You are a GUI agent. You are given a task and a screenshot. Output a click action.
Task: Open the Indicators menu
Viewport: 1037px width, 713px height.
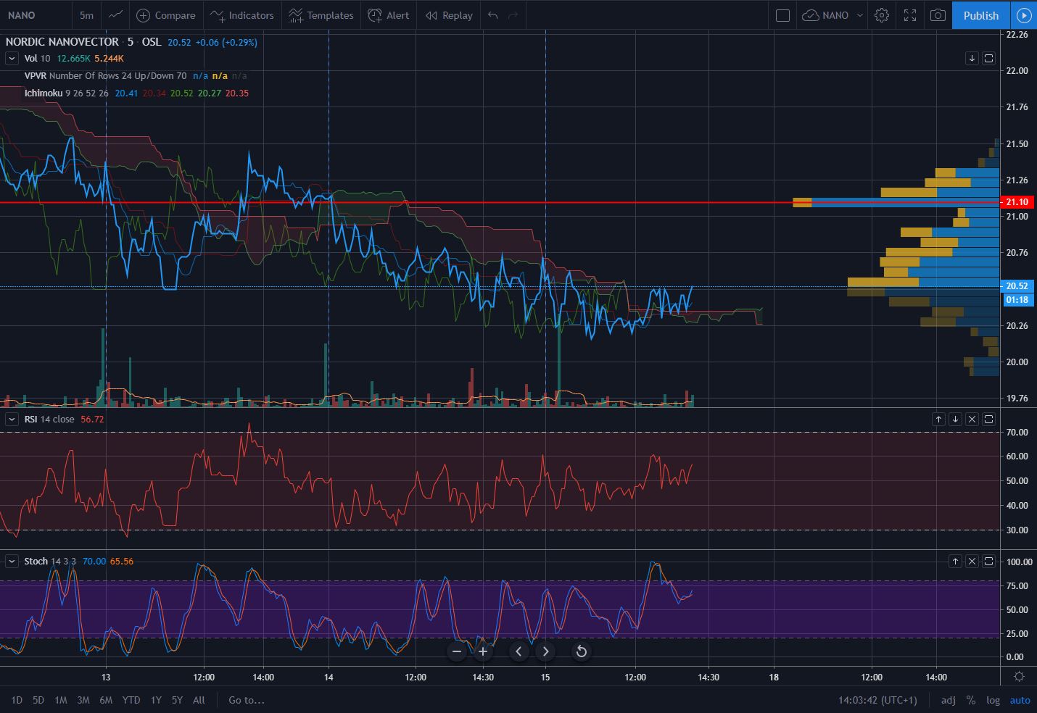(x=241, y=14)
